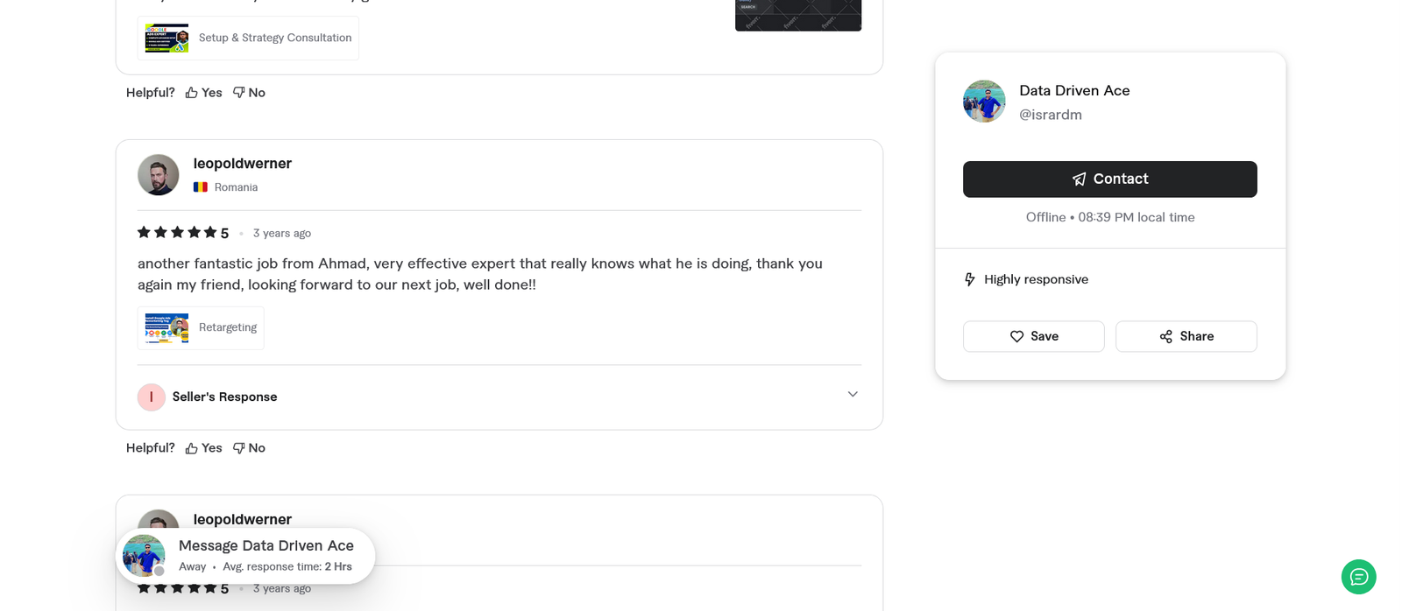The height and width of the screenshot is (611, 1402).
Task: Click the Seller's Response avatar badge
Action: pyautogui.click(x=151, y=397)
